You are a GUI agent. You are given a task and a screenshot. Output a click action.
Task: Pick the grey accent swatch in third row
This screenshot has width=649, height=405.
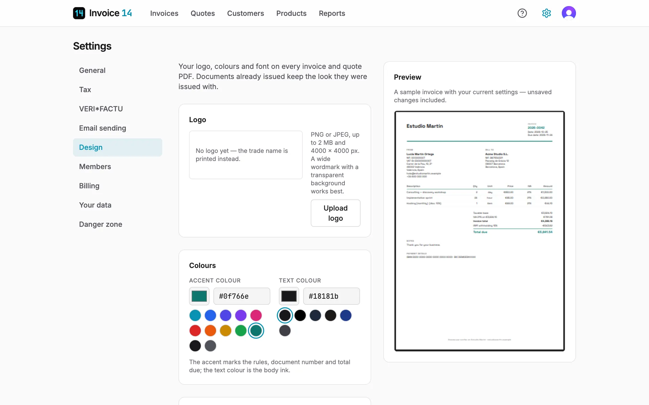click(x=210, y=346)
